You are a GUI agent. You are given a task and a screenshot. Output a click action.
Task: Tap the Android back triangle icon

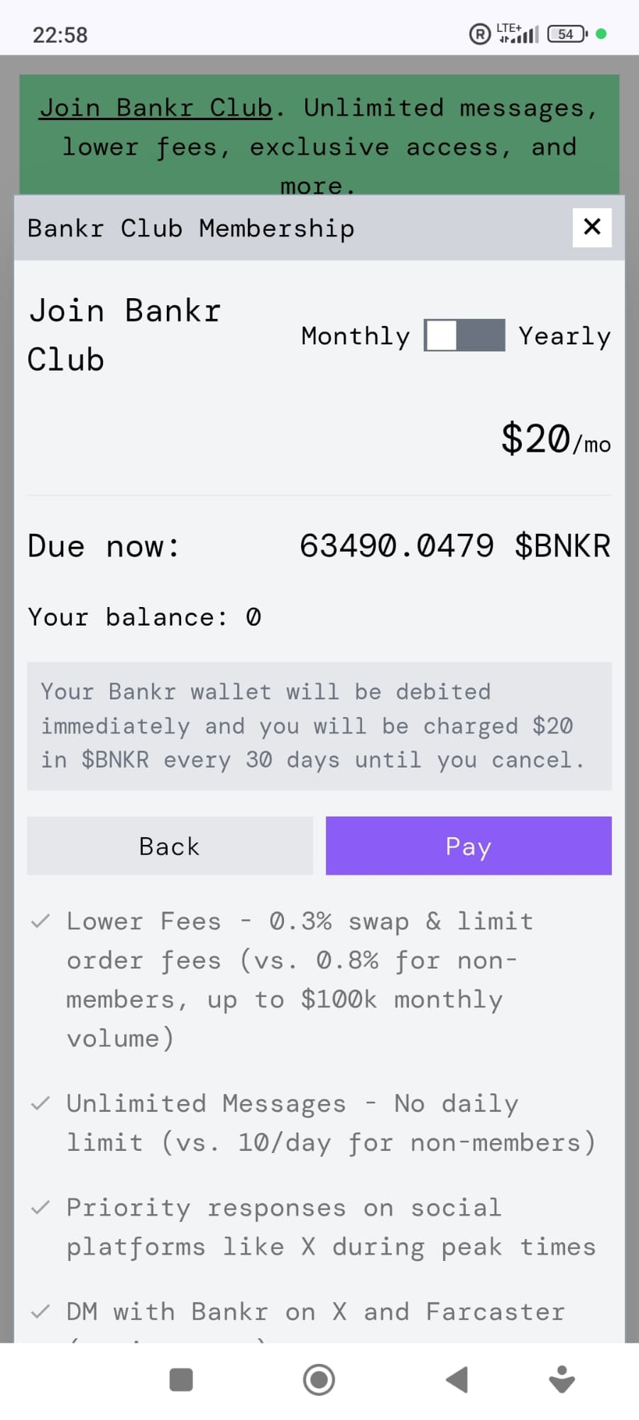[x=457, y=1380]
